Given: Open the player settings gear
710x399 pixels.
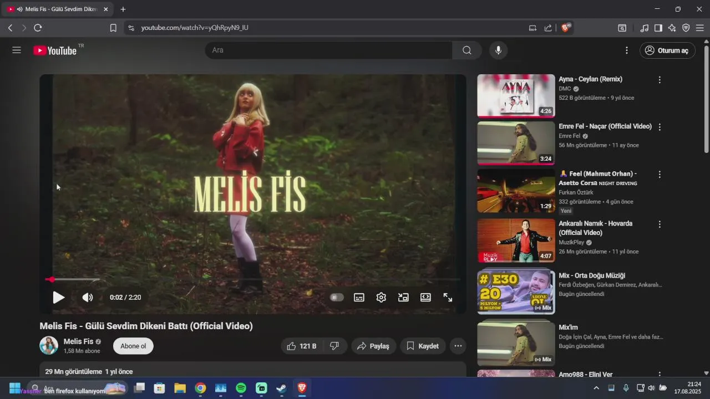Looking at the screenshot, I should (381, 298).
